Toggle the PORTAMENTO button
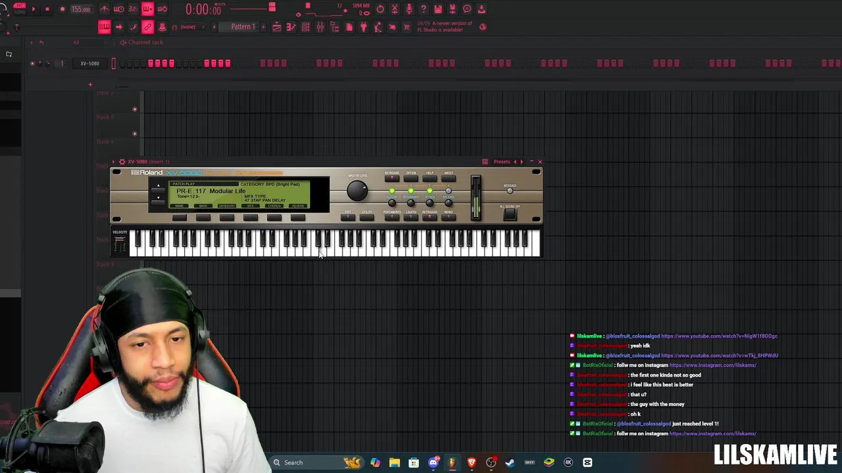This screenshot has width=842, height=473. (391, 217)
